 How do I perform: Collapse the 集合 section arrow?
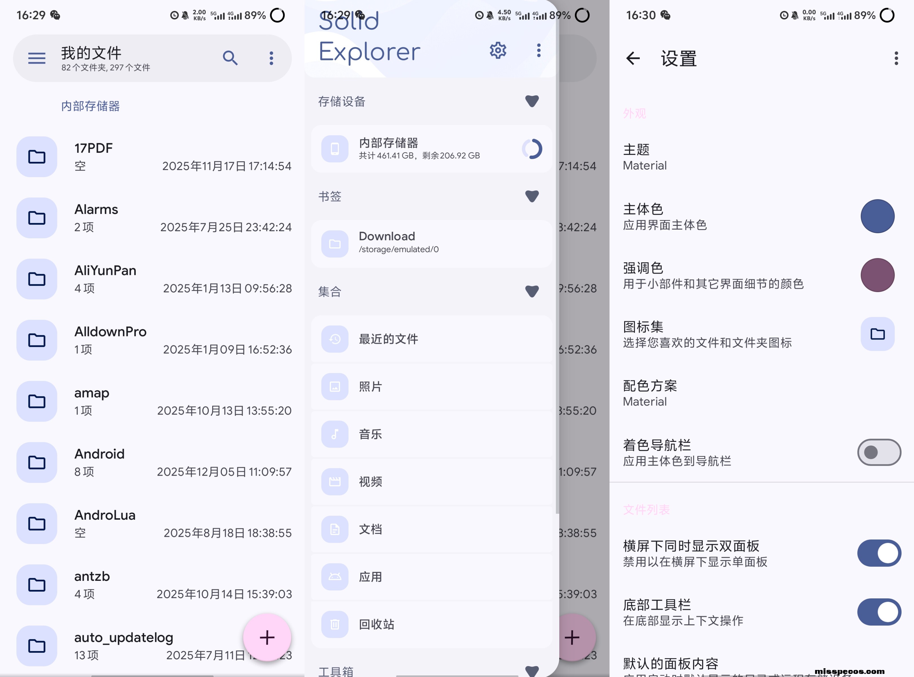pyautogui.click(x=531, y=291)
